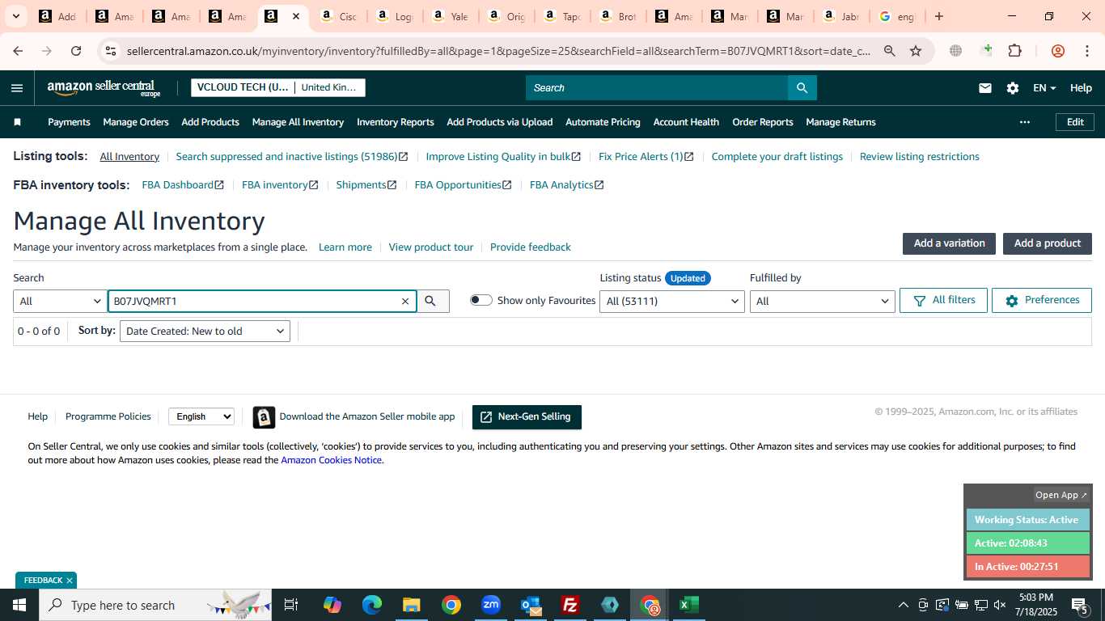The width and height of the screenshot is (1105, 621).
Task: Open Inventory Reports menu item
Action: 396,122
